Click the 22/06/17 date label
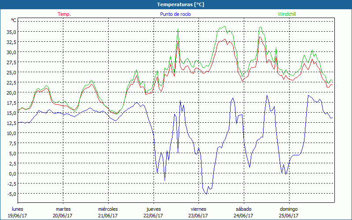This screenshot has width=352, height=220. (153, 215)
